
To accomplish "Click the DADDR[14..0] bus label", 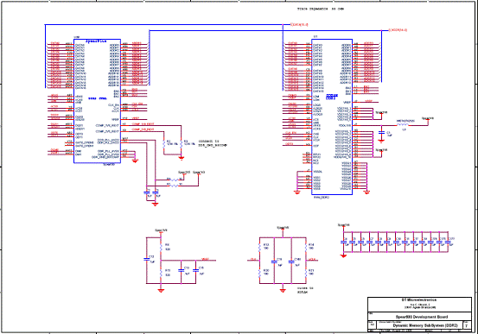I will (398, 30).
